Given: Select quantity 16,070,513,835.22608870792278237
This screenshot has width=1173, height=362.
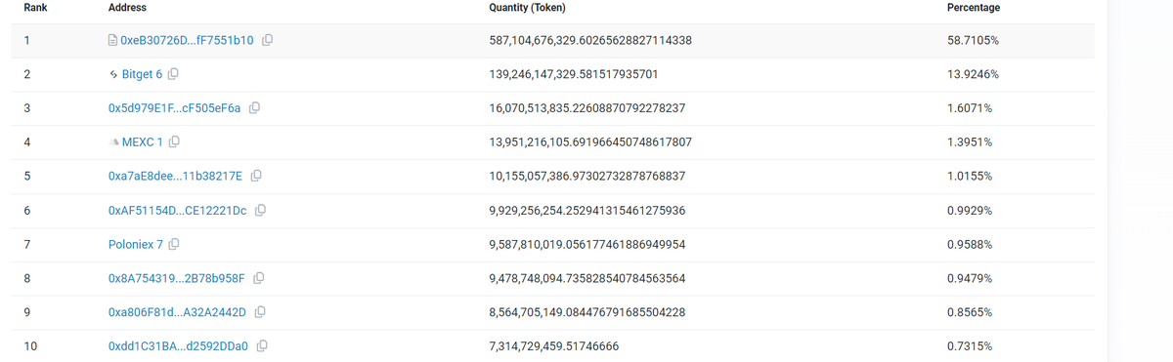Looking at the screenshot, I should coord(586,108).
